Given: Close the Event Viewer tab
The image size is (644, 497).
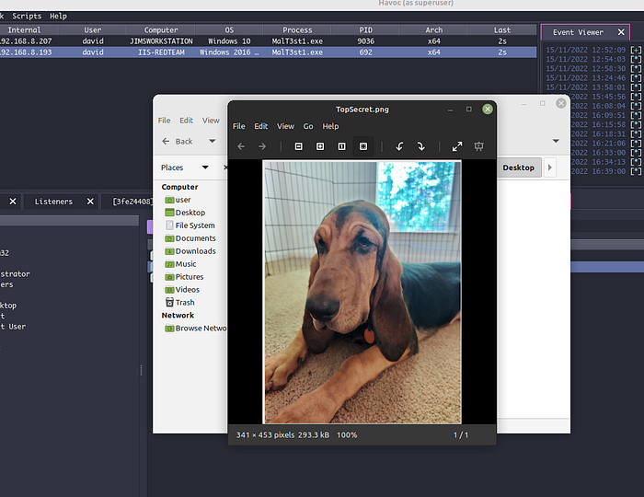Looking at the screenshot, I should (621, 32).
